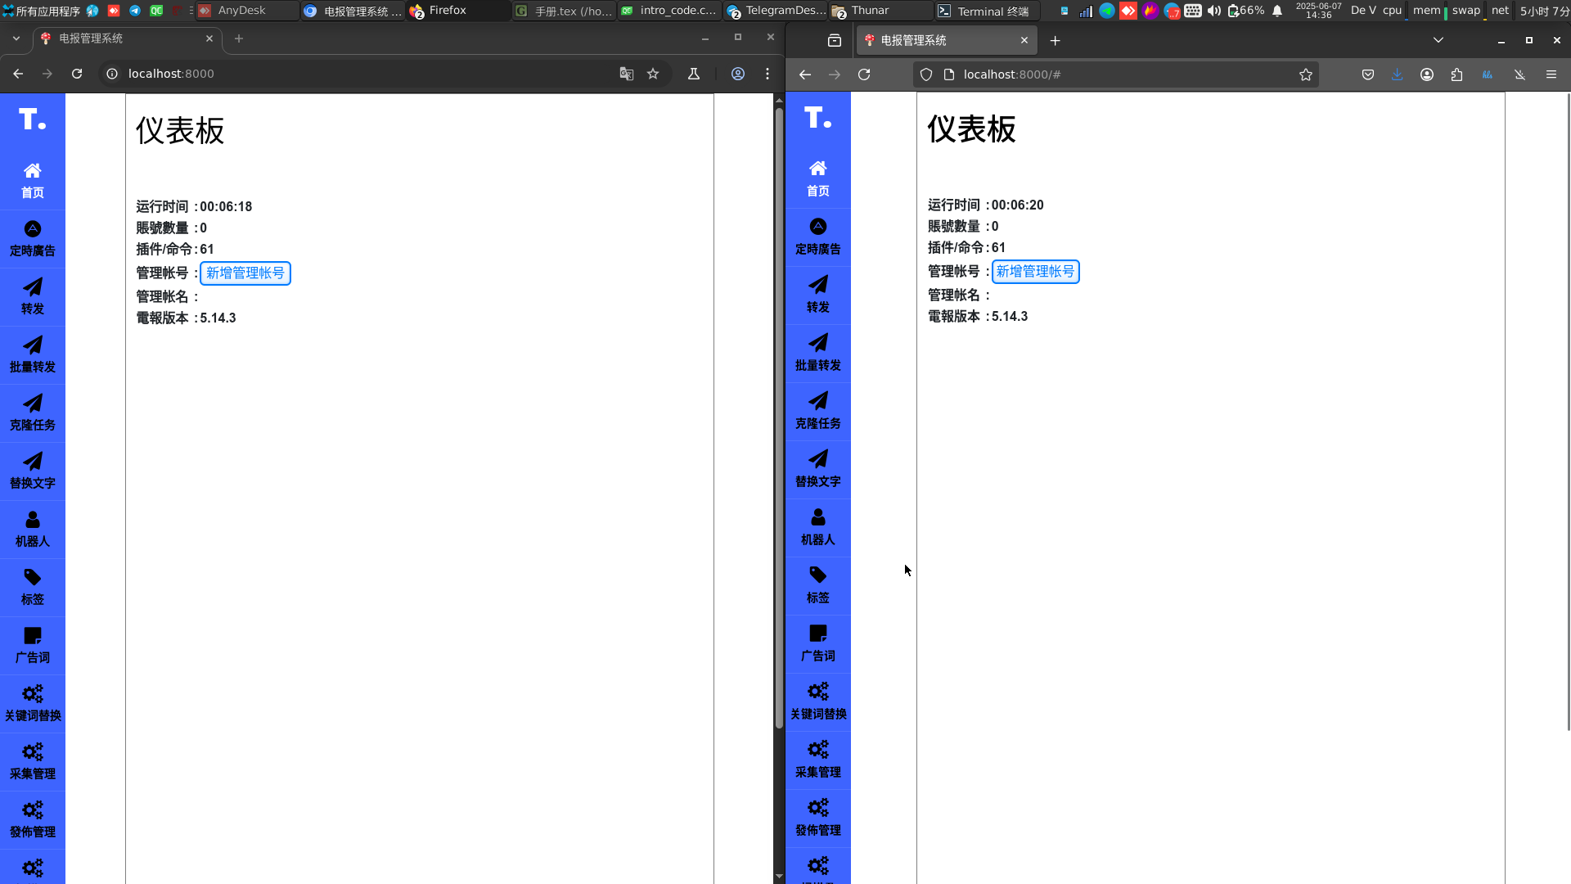This screenshot has height=884, width=1571.
Task: Select 克隆任务 in the right window sidebar
Action: pyautogui.click(x=817, y=411)
